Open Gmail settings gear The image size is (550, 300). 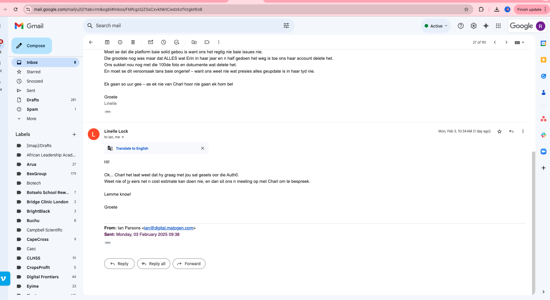(x=473, y=26)
